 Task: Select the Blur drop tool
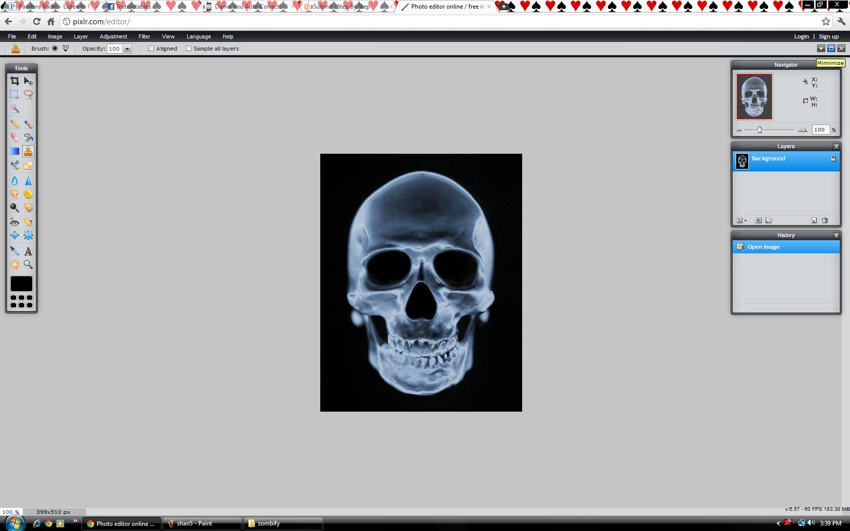15,181
